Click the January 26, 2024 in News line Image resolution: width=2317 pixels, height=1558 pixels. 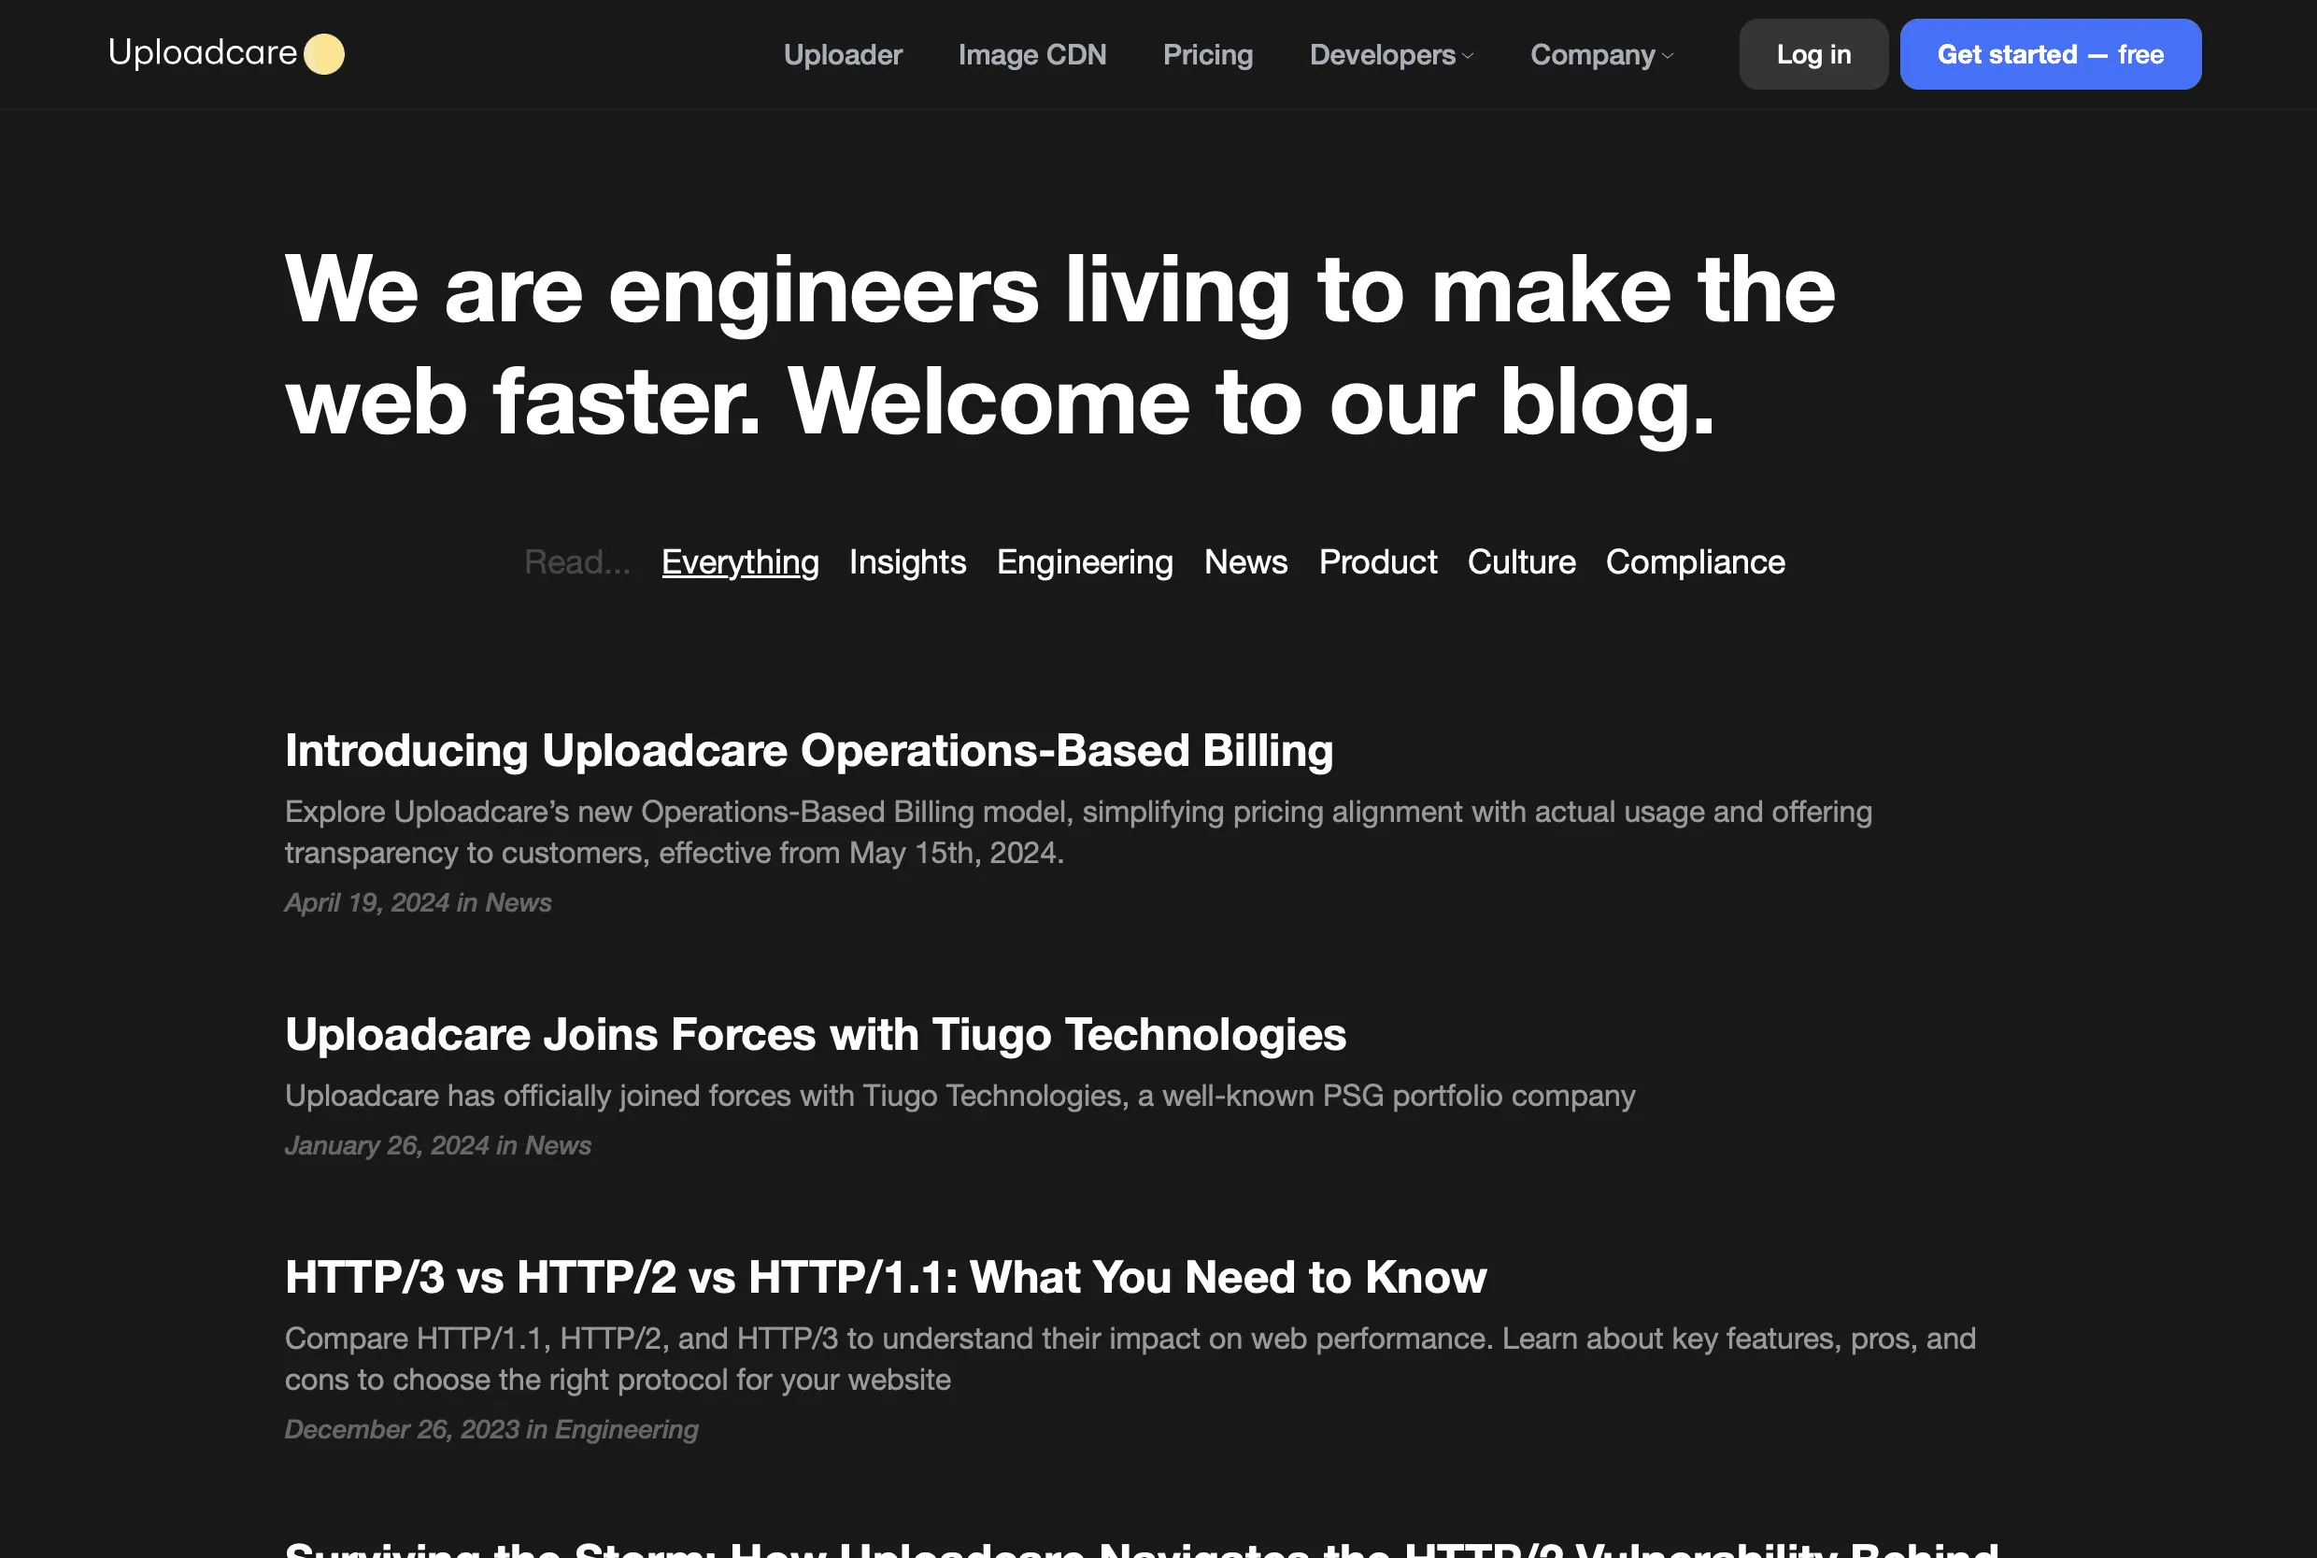[x=438, y=1146]
